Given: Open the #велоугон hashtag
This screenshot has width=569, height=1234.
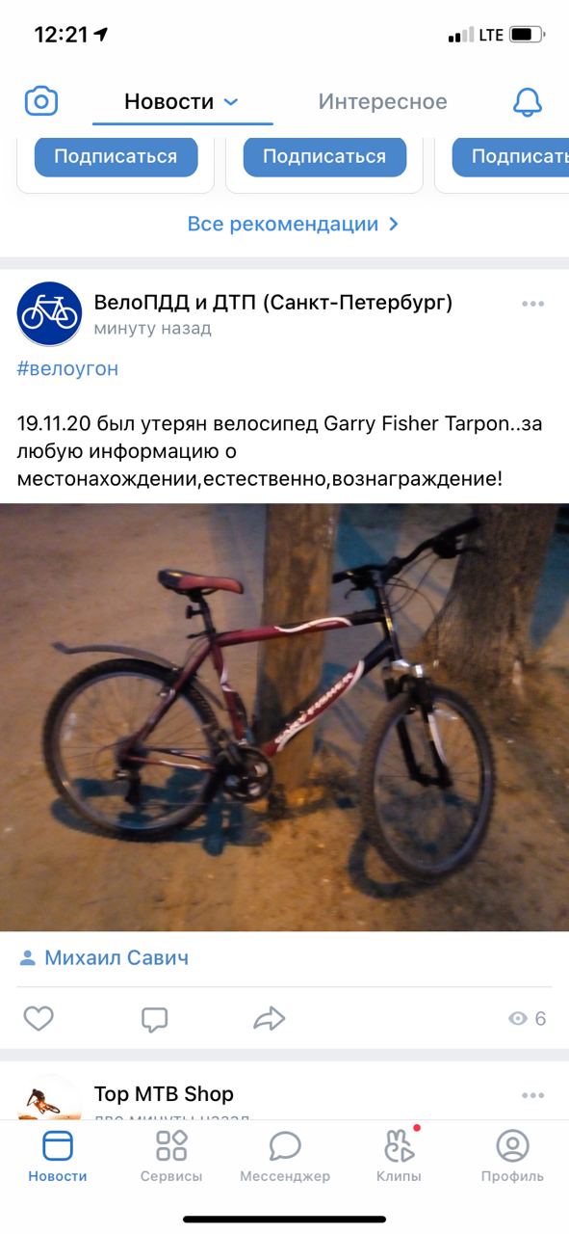Looking at the screenshot, I should (x=67, y=368).
